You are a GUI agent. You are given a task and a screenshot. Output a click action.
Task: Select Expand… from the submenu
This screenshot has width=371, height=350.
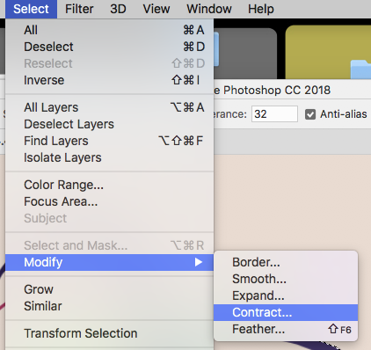pyautogui.click(x=286, y=295)
